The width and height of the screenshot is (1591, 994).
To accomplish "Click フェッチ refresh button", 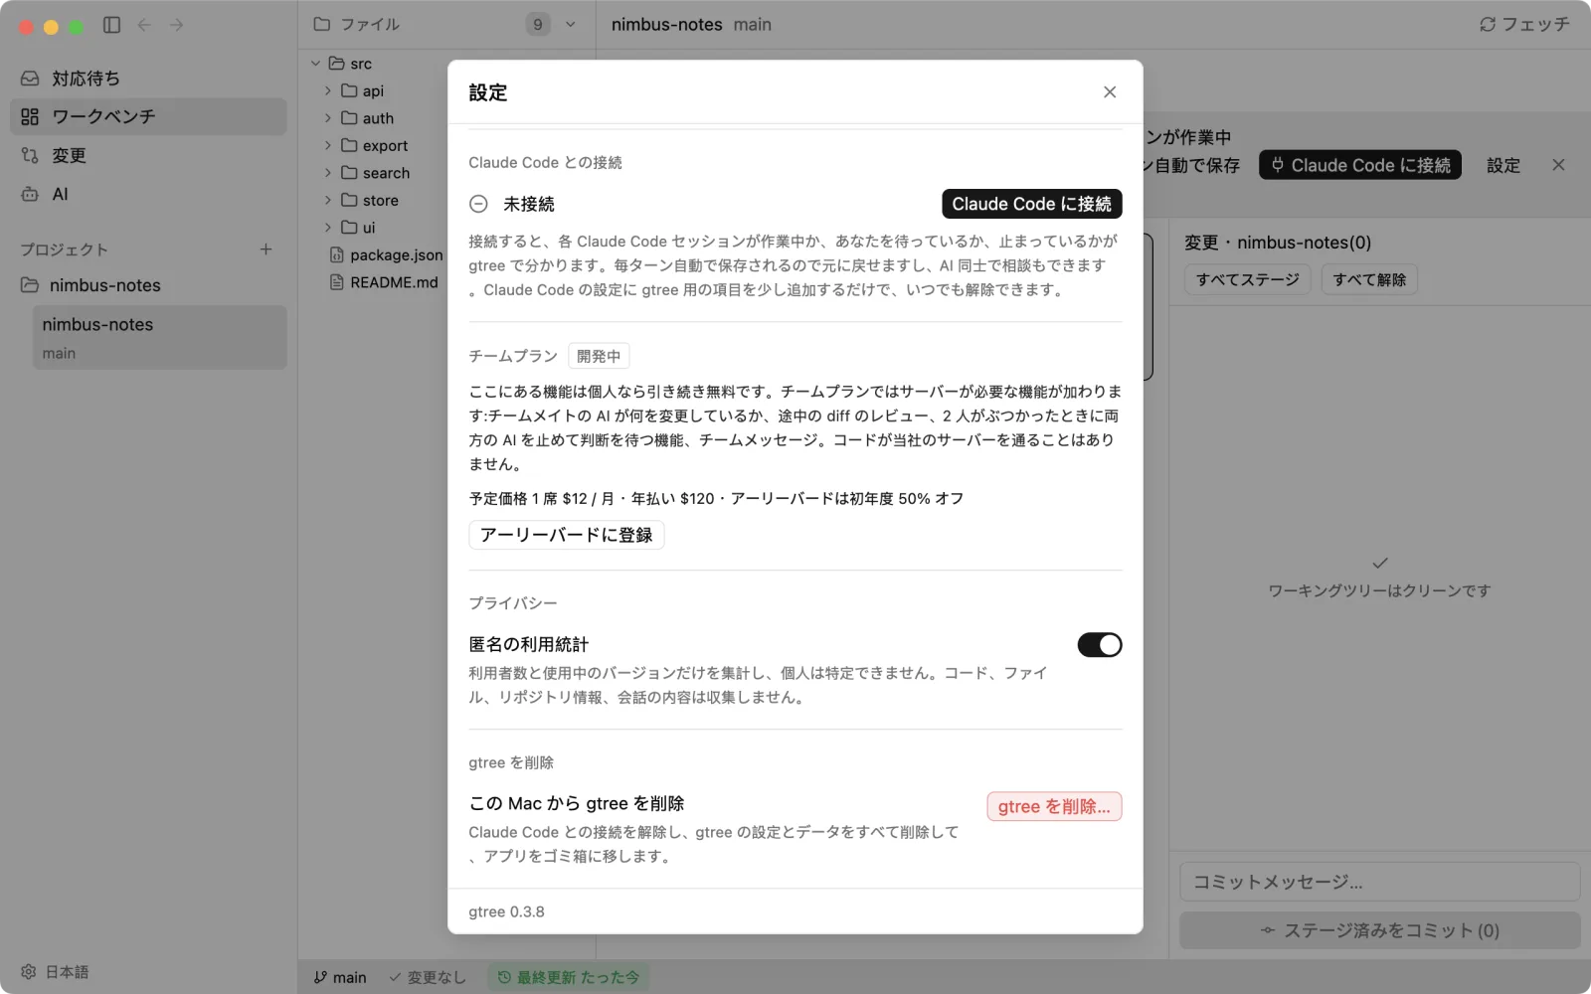I will pos(1524,25).
